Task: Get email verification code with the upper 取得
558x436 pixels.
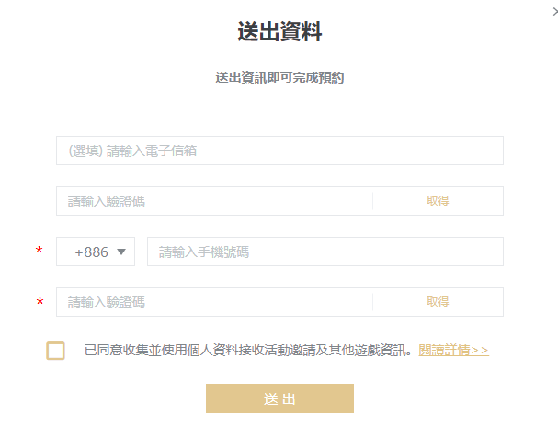Action: [438, 201]
